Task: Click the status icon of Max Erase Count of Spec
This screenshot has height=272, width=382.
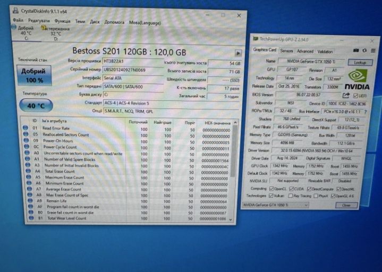Action: pos(30,194)
